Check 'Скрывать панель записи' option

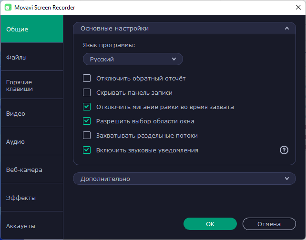tap(87, 92)
